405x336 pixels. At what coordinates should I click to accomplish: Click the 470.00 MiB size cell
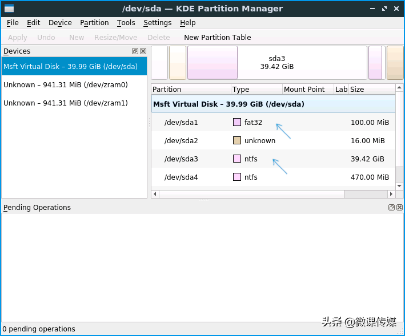click(x=370, y=177)
